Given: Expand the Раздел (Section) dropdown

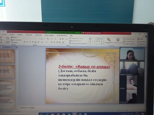Looking at the screenshot, I should [15, 43].
